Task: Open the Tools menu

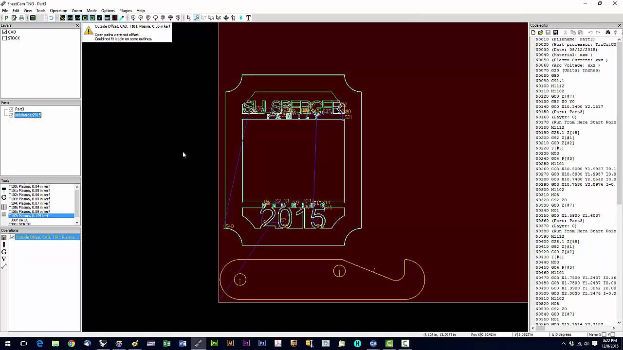Action: (x=41, y=11)
